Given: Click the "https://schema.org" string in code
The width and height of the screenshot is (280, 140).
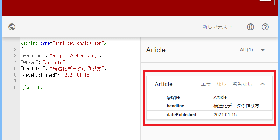Looking at the screenshot, I should [x=75, y=56].
